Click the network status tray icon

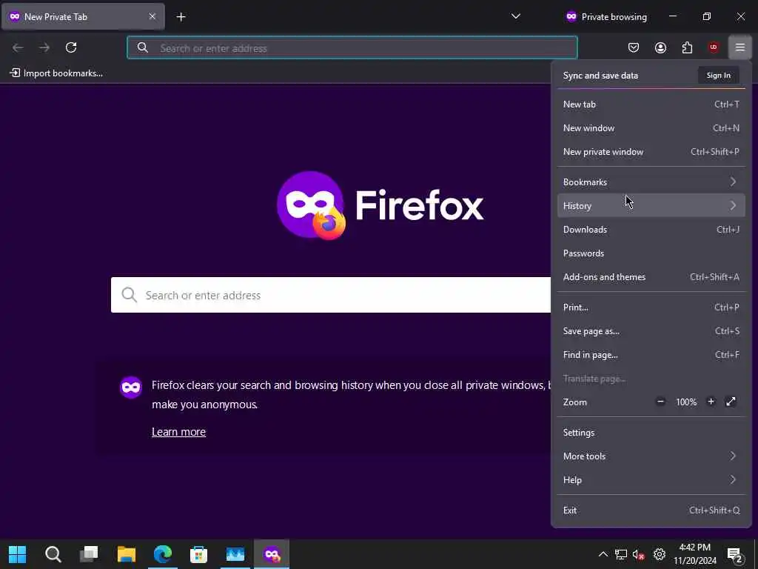tap(621, 554)
